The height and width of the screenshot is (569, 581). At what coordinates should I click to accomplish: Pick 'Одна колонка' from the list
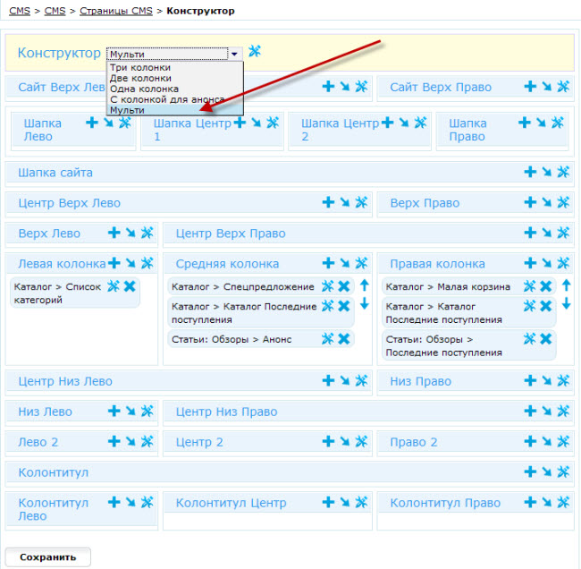coord(174,89)
